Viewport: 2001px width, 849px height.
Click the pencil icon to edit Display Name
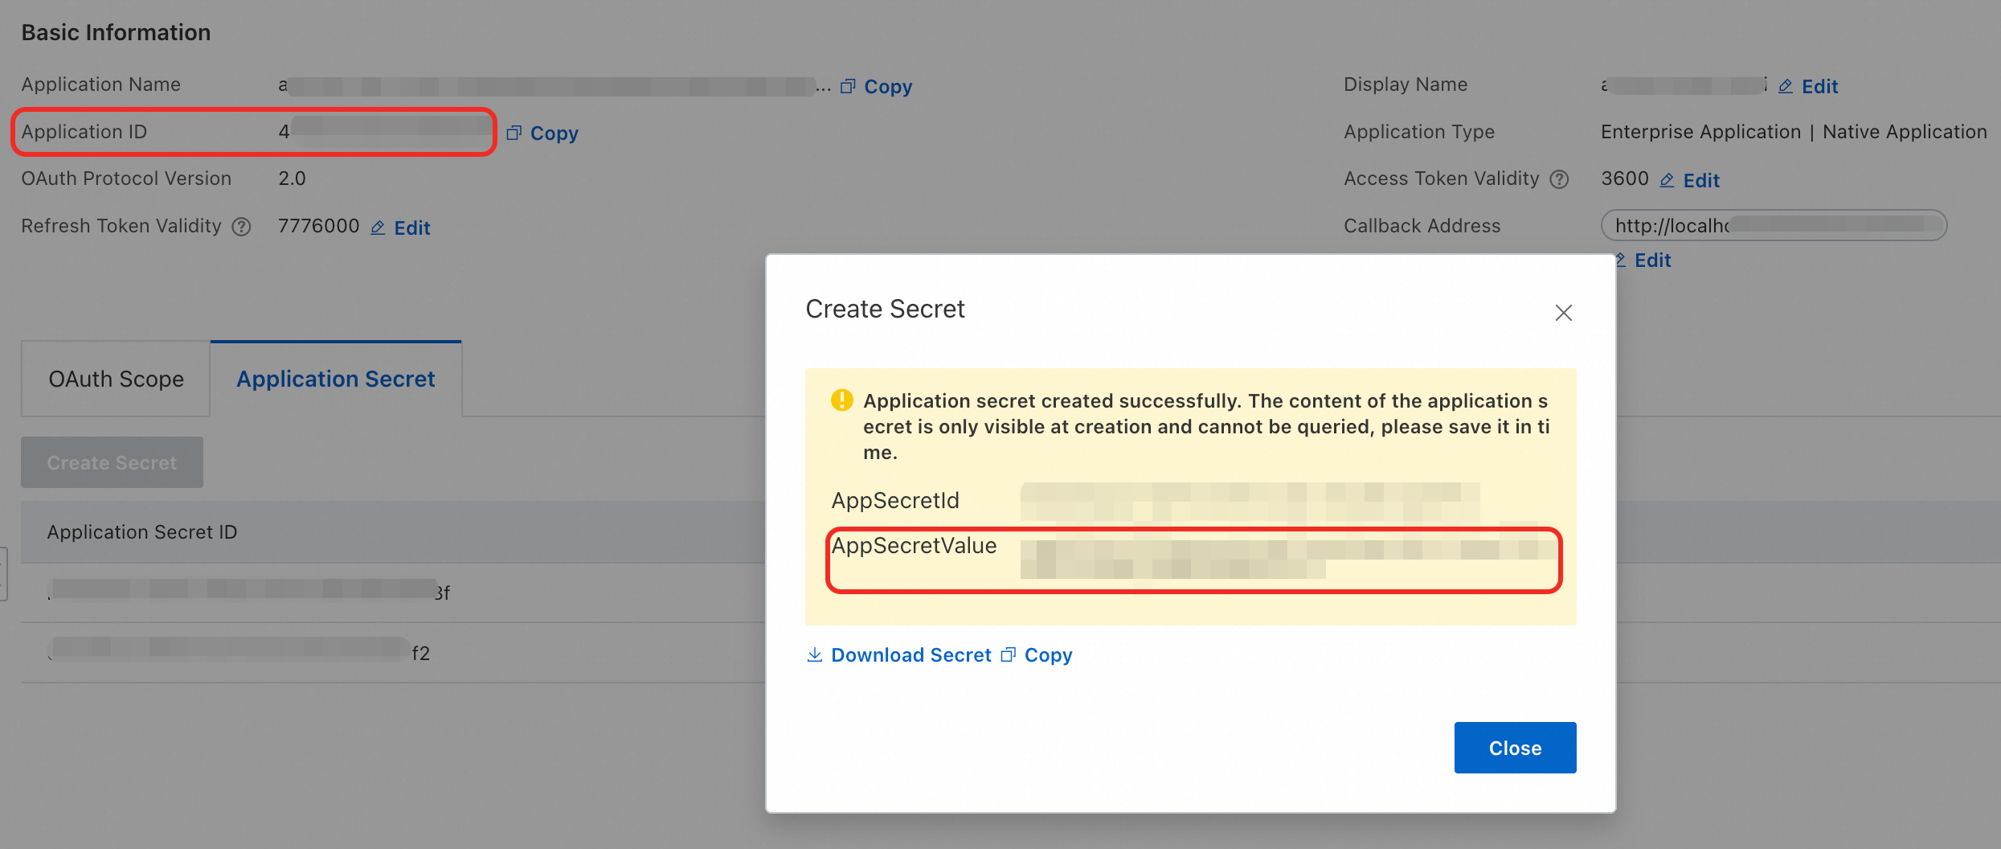coord(1785,86)
